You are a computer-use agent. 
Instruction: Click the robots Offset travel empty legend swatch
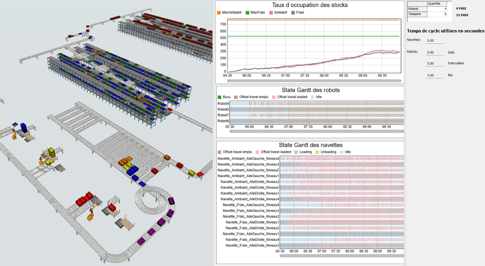[x=236, y=97]
